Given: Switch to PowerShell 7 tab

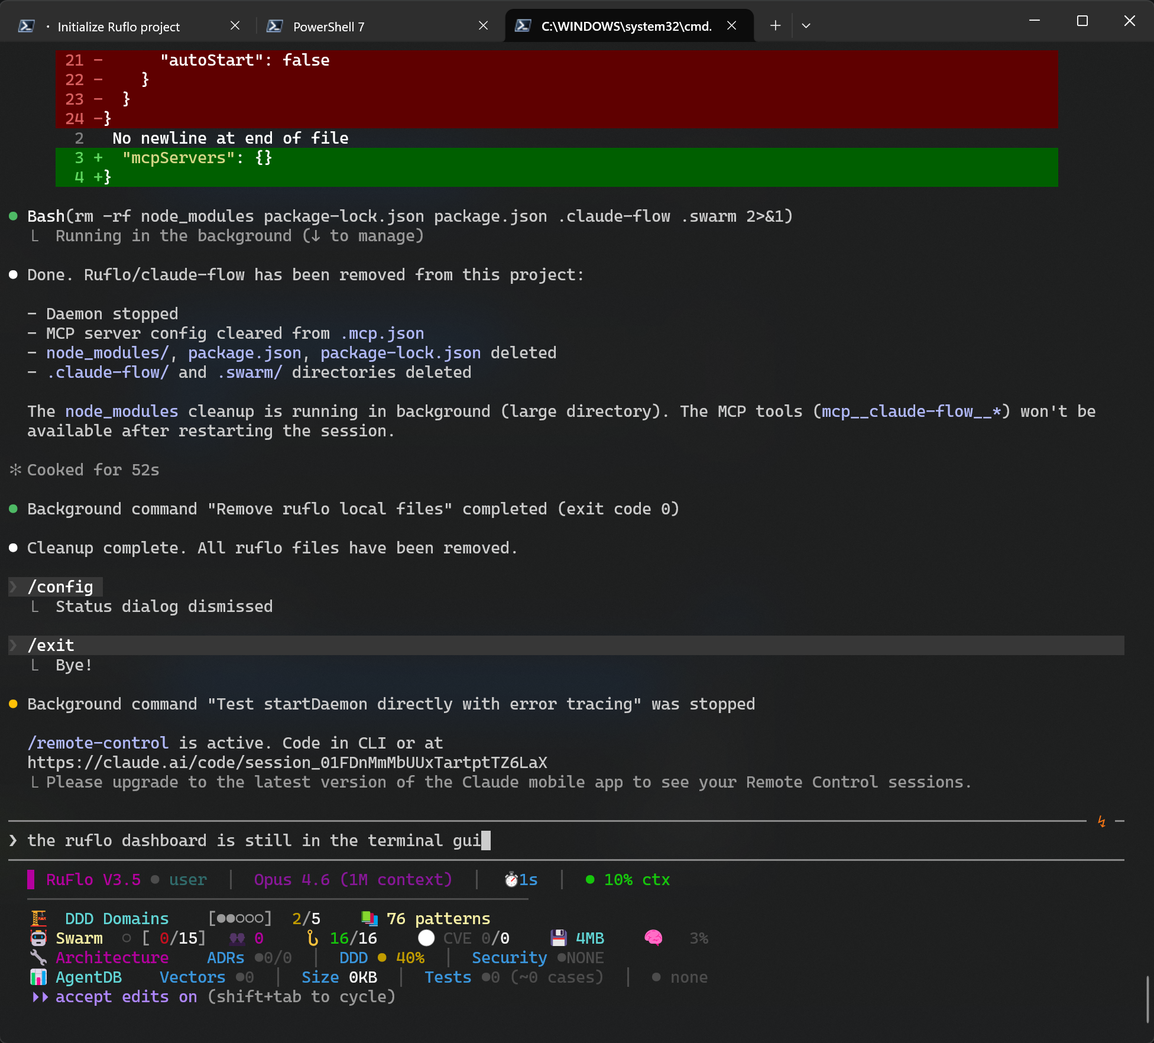Looking at the screenshot, I should pyautogui.click(x=329, y=27).
